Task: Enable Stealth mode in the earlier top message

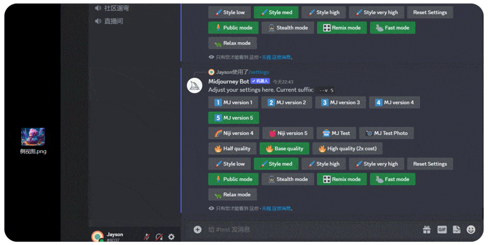Action: click(287, 28)
